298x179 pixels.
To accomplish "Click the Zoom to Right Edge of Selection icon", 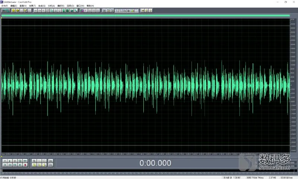I will click(44, 165).
